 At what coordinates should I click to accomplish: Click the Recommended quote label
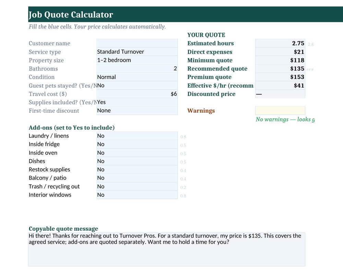217,69
